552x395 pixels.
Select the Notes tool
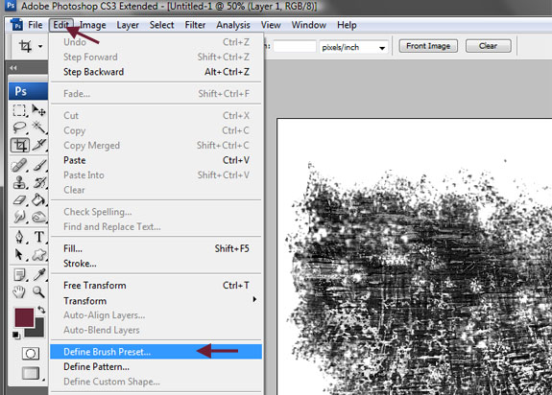coord(19,274)
